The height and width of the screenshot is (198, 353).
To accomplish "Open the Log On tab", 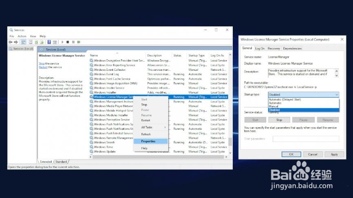I will coord(260,48).
